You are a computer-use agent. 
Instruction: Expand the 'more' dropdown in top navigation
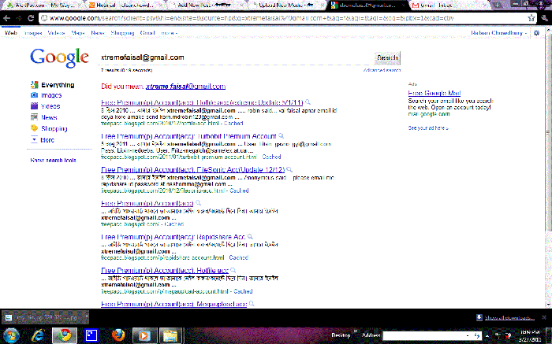169,33
